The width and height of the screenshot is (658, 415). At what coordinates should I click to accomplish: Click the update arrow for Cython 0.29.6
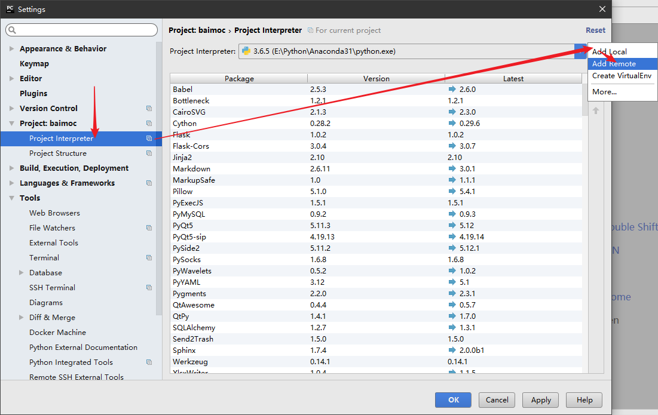[x=452, y=123]
